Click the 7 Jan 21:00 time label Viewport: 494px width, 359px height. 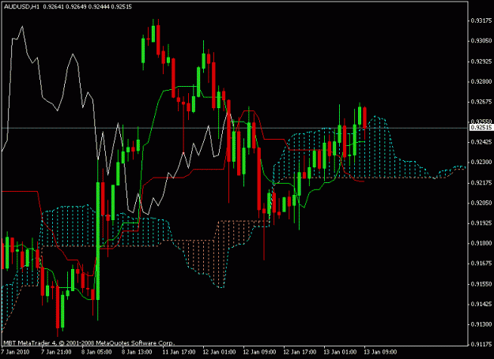pyautogui.click(x=56, y=352)
